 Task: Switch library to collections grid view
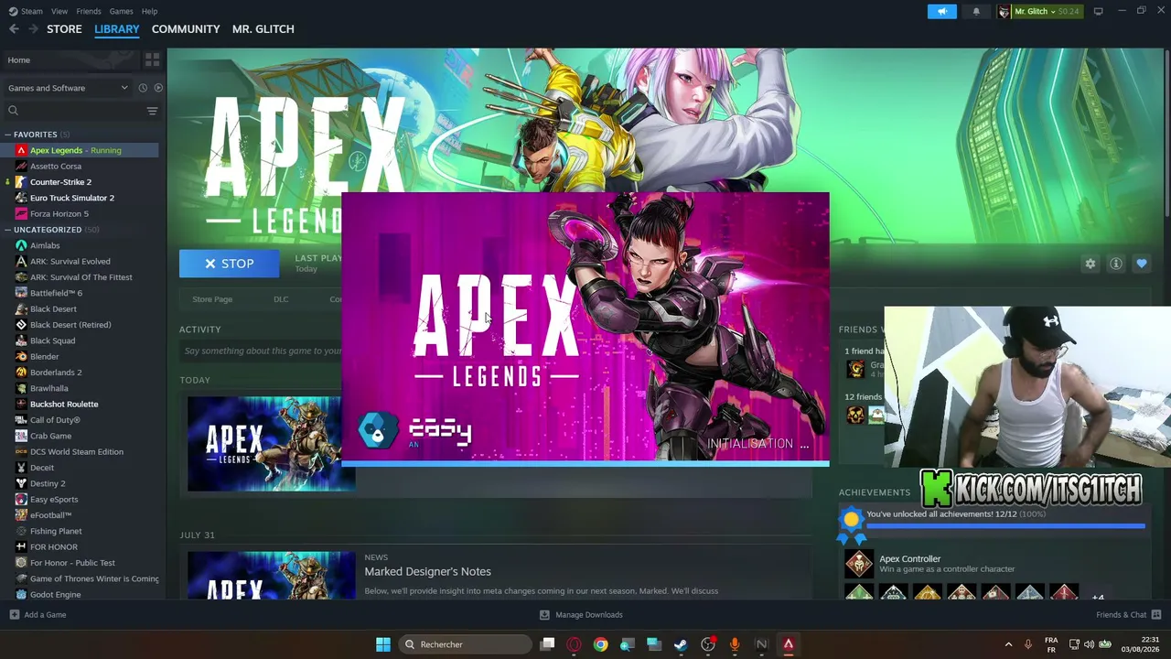tap(152, 59)
